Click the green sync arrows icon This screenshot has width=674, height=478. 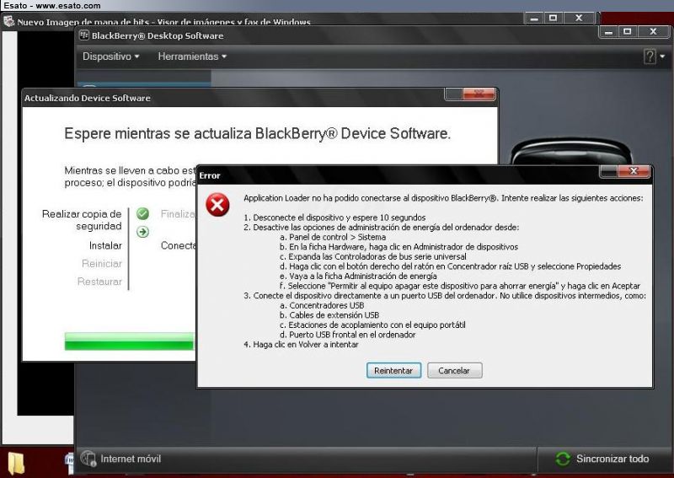[x=563, y=459]
